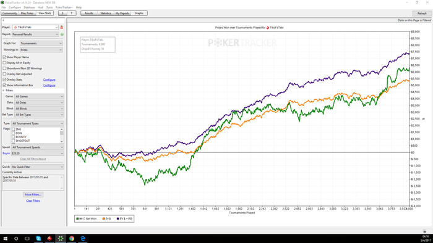Click the green My C Net Won legend swatch
This screenshot has height=243, width=433.
pyautogui.click(x=77, y=219)
